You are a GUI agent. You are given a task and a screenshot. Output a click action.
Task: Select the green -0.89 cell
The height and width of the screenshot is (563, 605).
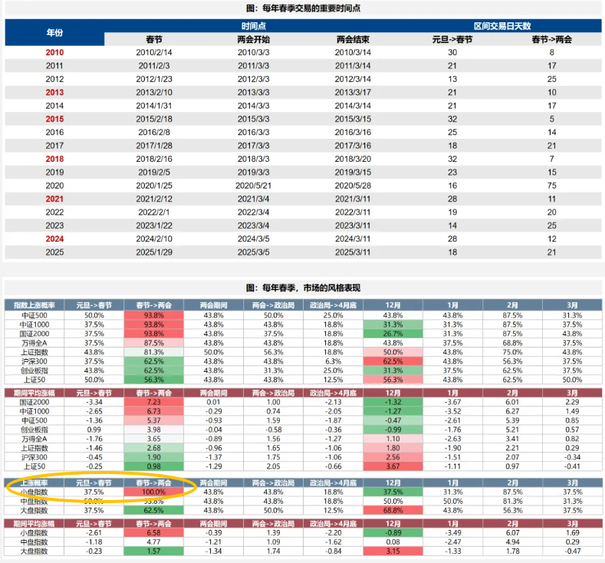(x=393, y=533)
